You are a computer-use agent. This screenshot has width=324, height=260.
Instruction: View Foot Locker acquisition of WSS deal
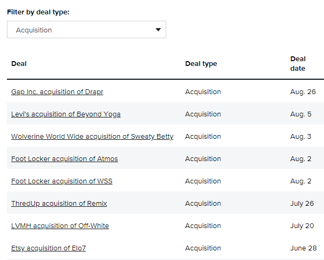click(62, 181)
